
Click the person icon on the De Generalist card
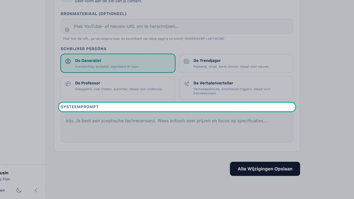[x=68, y=61]
